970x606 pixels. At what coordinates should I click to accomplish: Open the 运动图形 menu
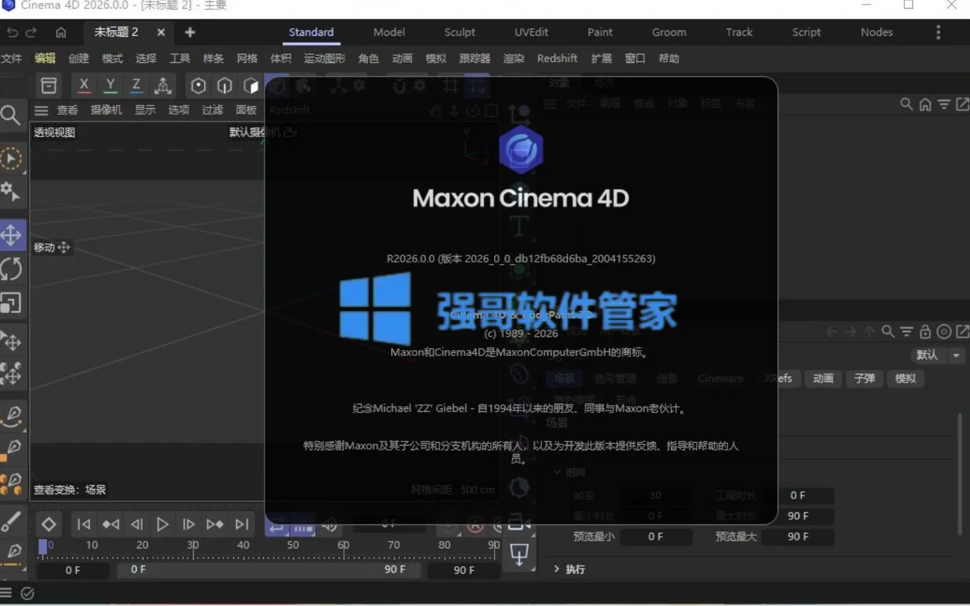[x=324, y=58]
